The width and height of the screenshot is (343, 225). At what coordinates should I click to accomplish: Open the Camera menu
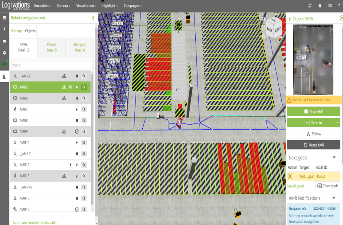pos(63,6)
